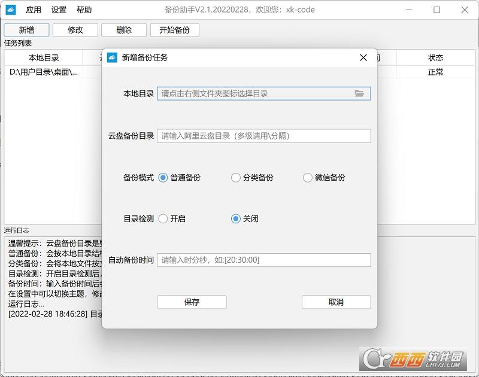479x377 pixels.
Task: Open the 设置 menu
Action: tap(59, 10)
